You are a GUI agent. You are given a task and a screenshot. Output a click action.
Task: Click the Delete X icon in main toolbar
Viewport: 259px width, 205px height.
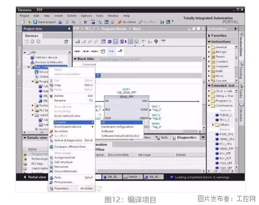[85, 22]
